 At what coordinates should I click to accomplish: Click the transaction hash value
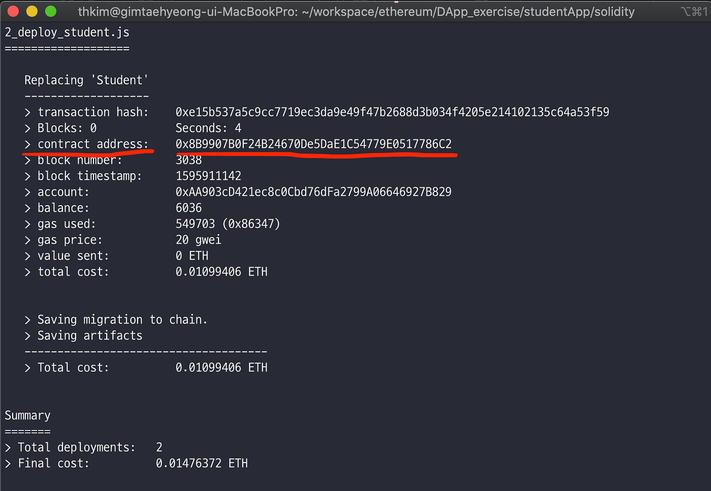tap(392, 112)
